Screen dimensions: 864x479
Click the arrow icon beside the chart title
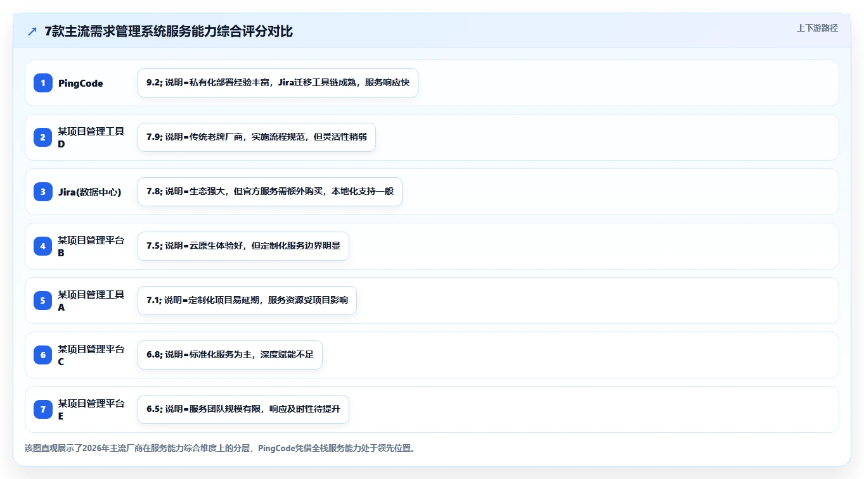[x=32, y=32]
